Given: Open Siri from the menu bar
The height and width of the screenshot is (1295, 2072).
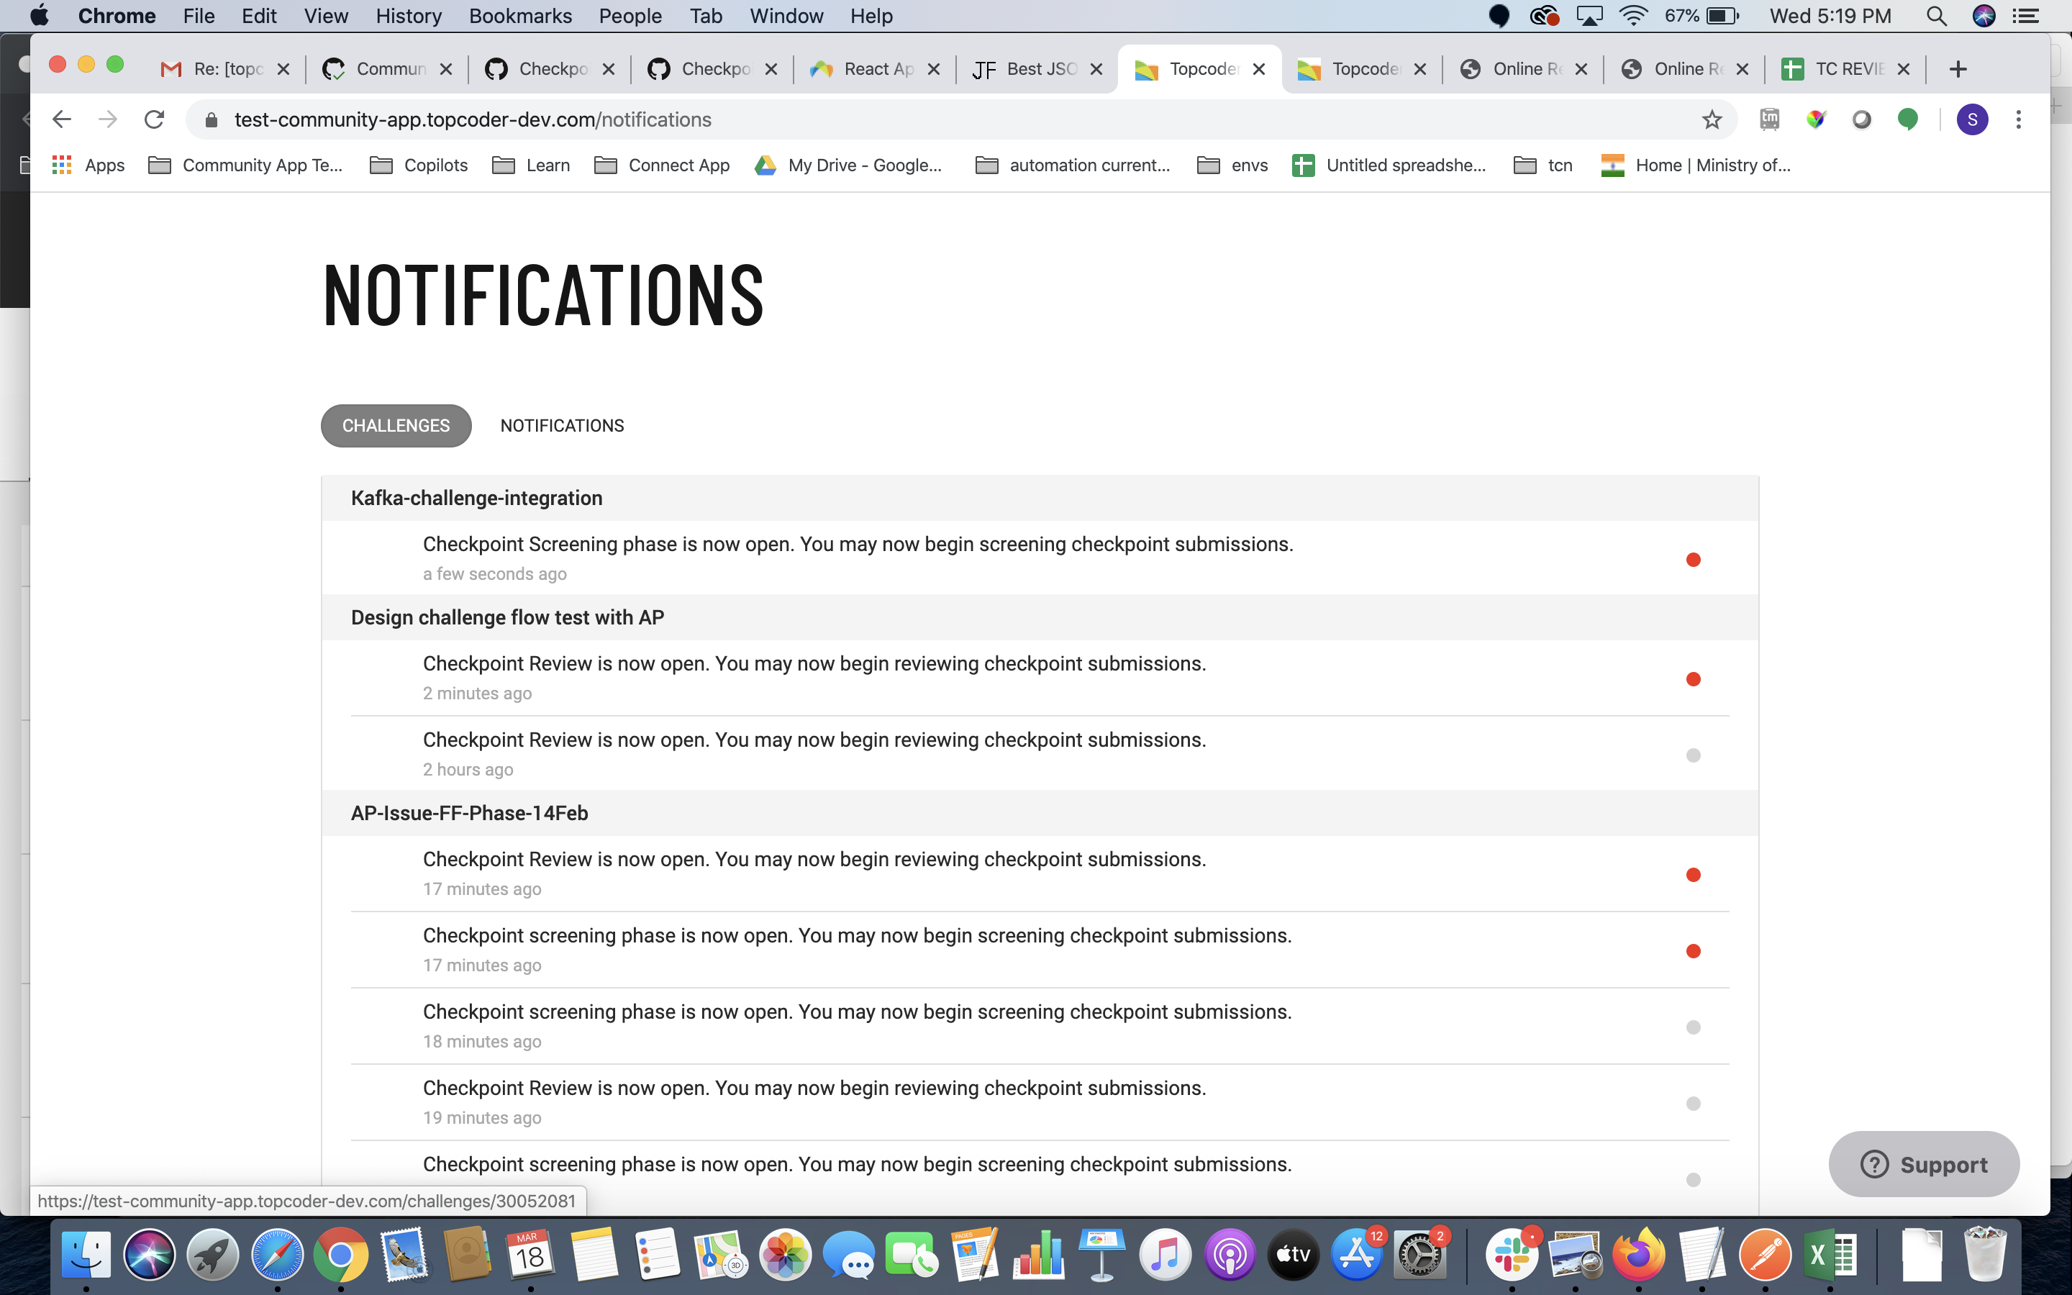Looking at the screenshot, I should (1984, 17).
